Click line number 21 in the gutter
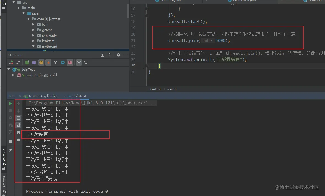 coord(133,40)
